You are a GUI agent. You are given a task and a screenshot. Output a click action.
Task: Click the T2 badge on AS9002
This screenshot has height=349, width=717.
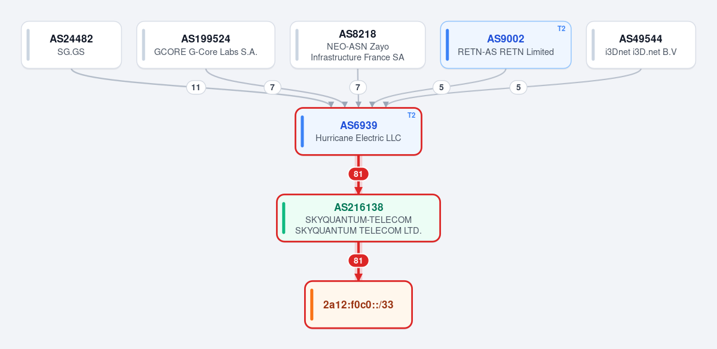[561, 29]
